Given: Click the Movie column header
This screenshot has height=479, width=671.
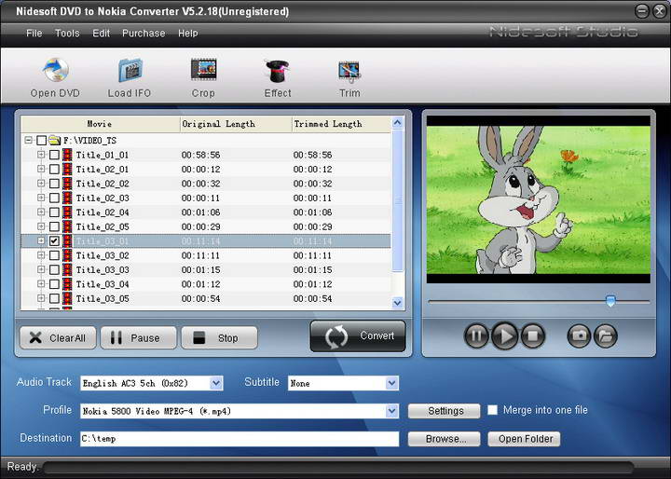Looking at the screenshot, I should pos(101,124).
